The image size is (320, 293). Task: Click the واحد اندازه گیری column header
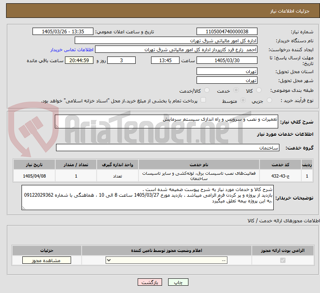click(117, 165)
